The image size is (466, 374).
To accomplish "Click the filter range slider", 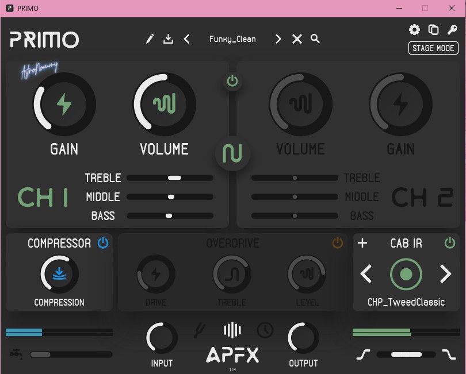I will click(x=406, y=354).
